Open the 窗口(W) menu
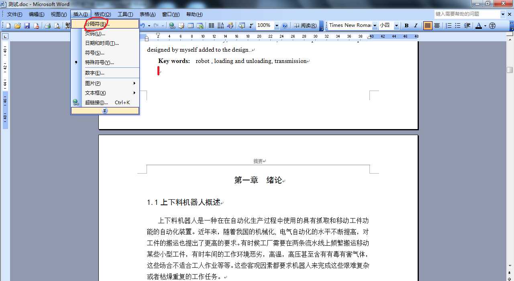The width and height of the screenshot is (514, 281). [171, 14]
